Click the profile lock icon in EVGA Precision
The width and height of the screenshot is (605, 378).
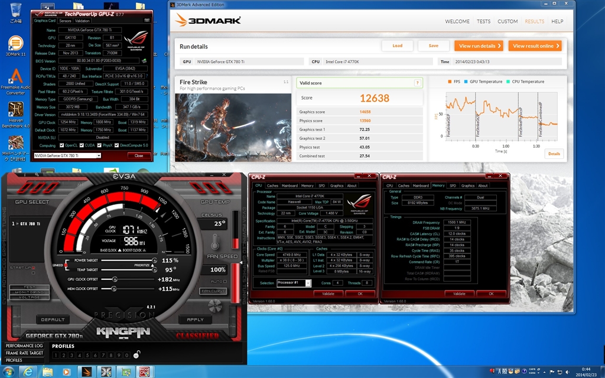point(136,354)
